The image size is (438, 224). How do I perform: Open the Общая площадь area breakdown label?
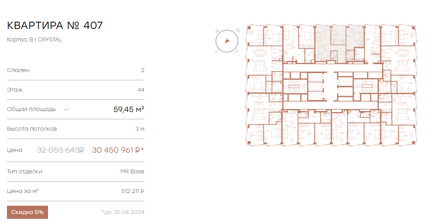click(31, 109)
